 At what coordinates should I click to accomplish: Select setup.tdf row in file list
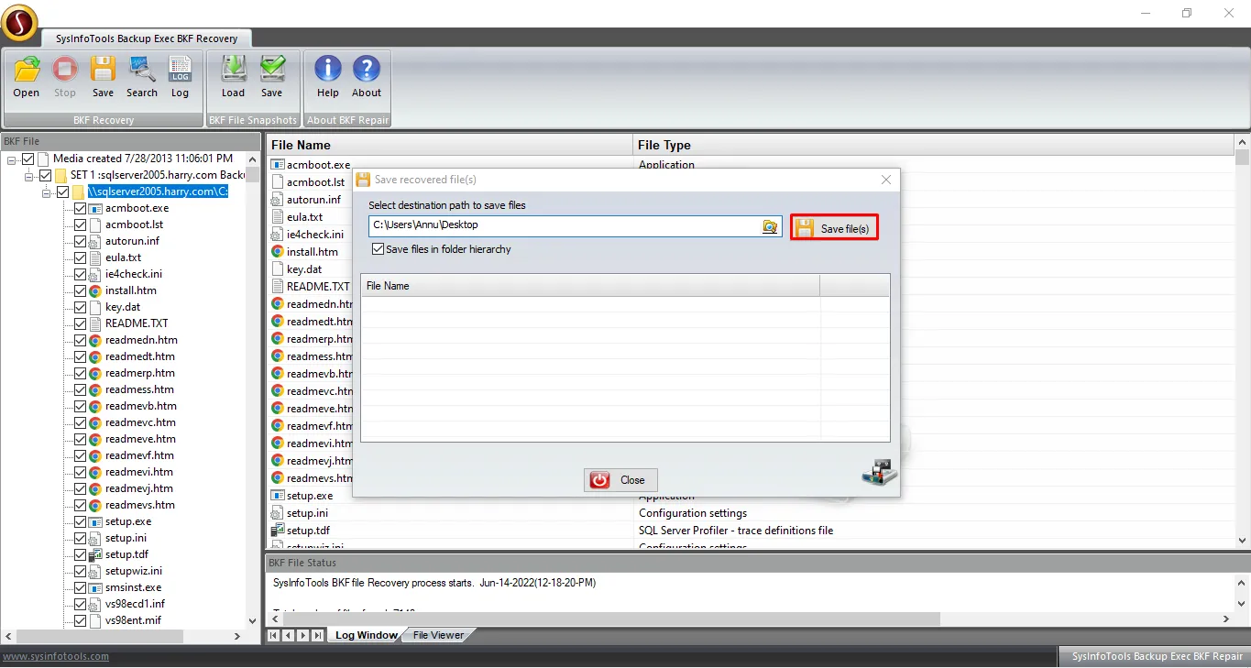click(x=749, y=531)
